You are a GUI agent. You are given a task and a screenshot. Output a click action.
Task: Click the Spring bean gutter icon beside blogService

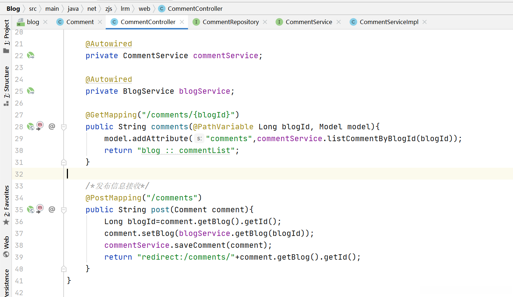coord(31,91)
